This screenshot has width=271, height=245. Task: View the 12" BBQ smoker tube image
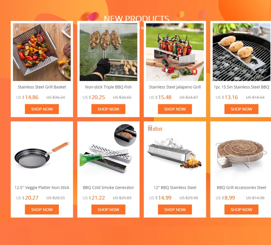(x=175, y=153)
